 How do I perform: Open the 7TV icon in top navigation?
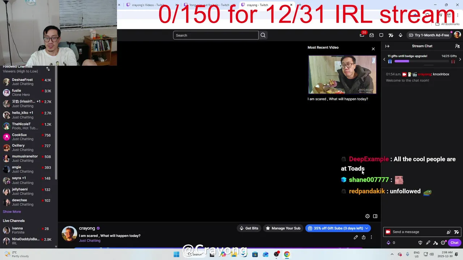[x=391, y=35]
